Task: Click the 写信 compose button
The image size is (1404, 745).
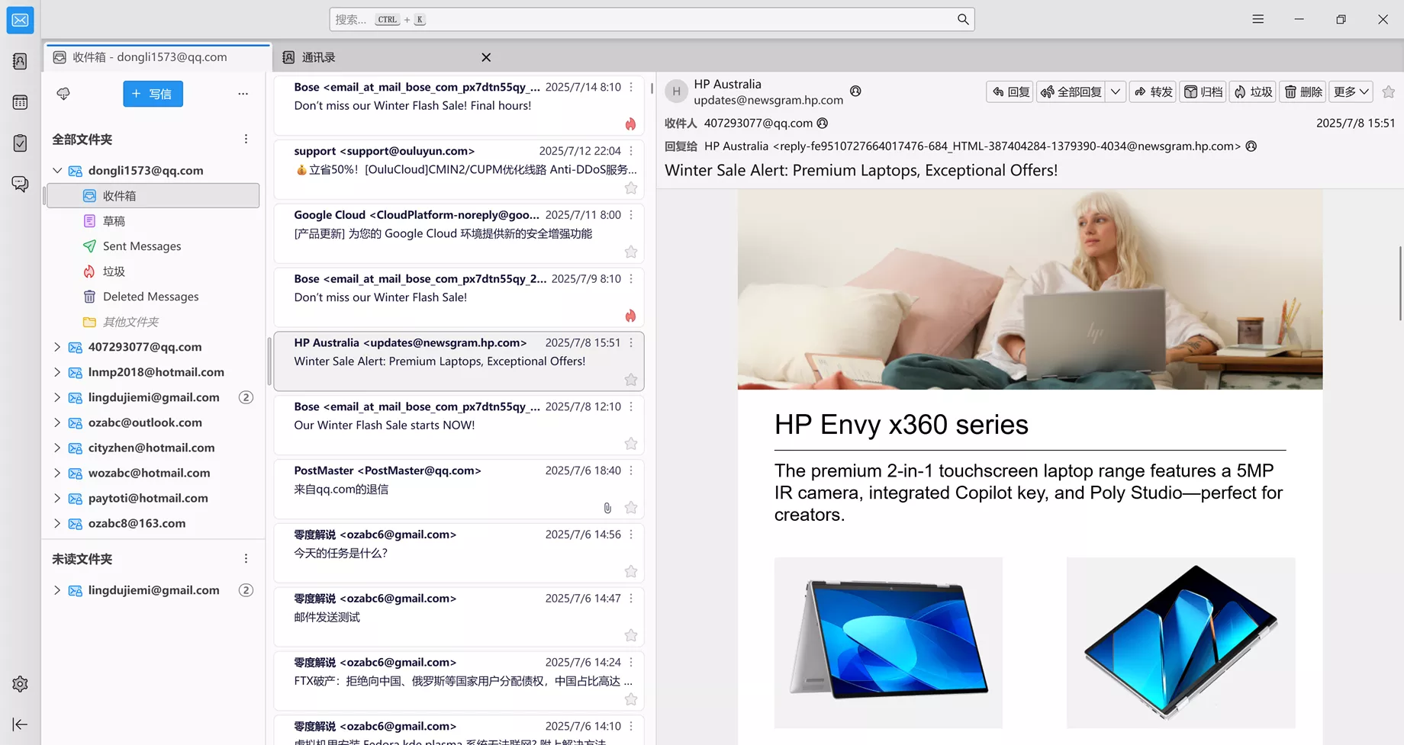Action: 153,94
